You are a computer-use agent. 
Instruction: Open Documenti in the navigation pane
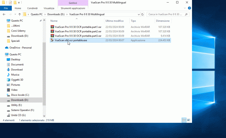[17, 64]
